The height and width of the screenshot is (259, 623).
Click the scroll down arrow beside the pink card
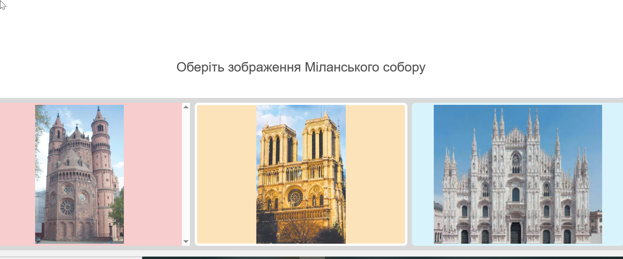[186, 241]
